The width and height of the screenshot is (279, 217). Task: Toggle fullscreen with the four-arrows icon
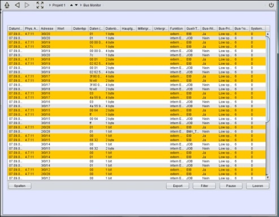pos(40,5)
